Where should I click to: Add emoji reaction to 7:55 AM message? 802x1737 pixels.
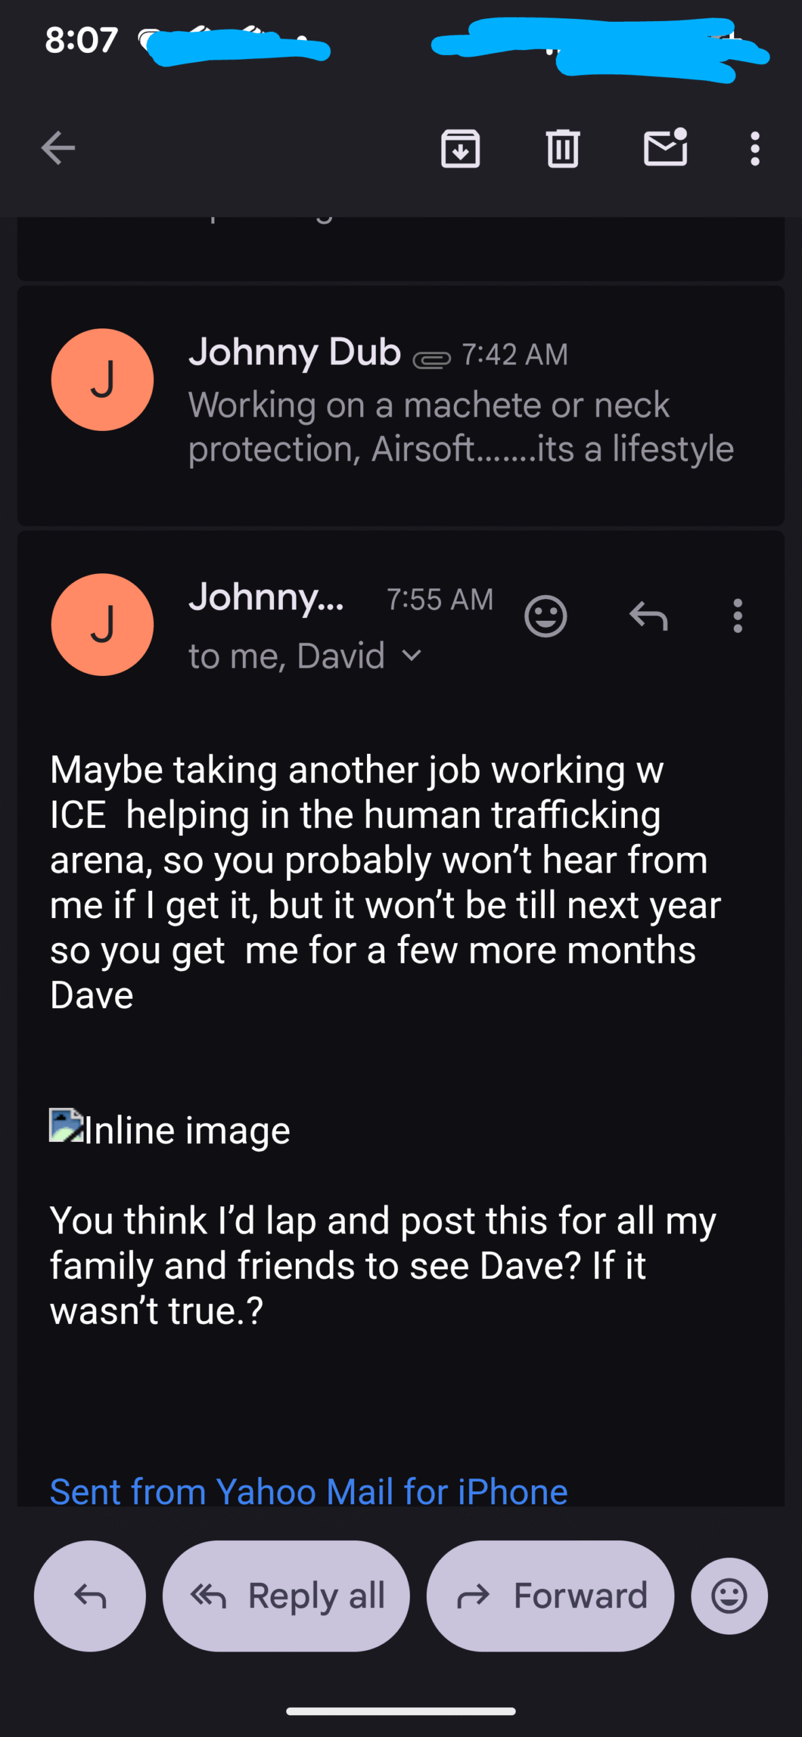[x=546, y=616]
